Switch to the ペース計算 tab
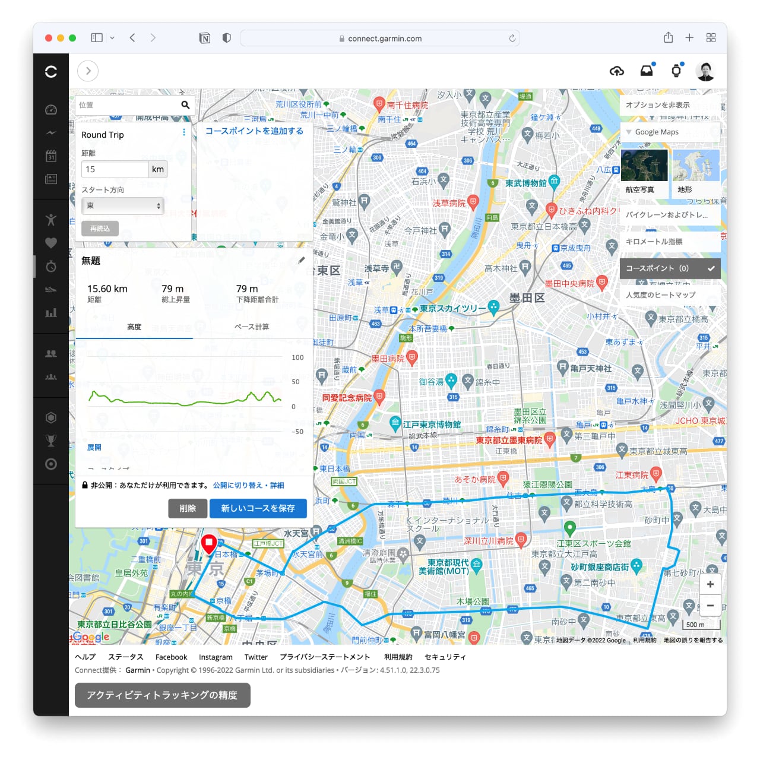Screen dimensions: 760x760 click(x=252, y=327)
